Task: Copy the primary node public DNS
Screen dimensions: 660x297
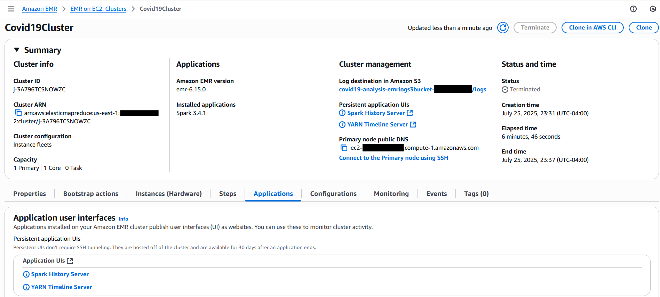Action: click(x=344, y=148)
